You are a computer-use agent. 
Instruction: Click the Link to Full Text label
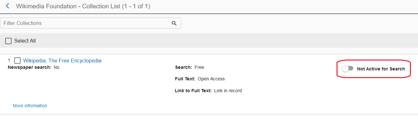tap(193, 91)
